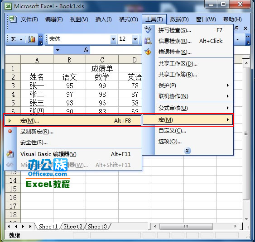255x242 pixels.
Task: Click next sheet tab navigation arrow
Action: [x=23, y=227]
